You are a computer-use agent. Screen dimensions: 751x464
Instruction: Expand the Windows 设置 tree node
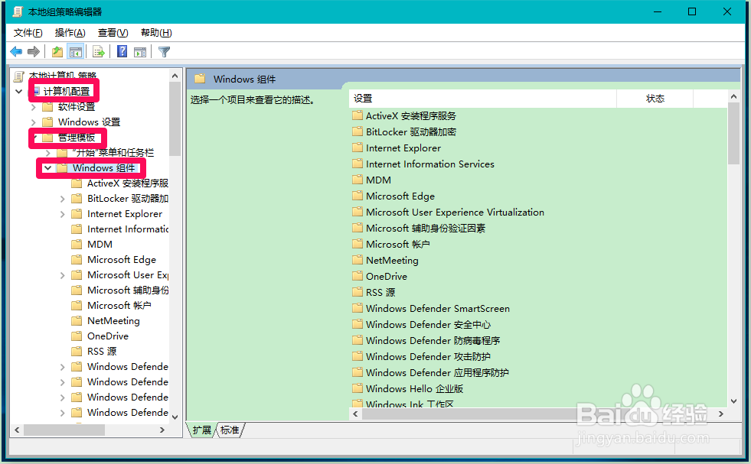coord(33,122)
